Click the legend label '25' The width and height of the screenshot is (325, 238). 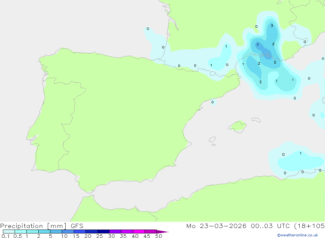[x=100, y=236]
